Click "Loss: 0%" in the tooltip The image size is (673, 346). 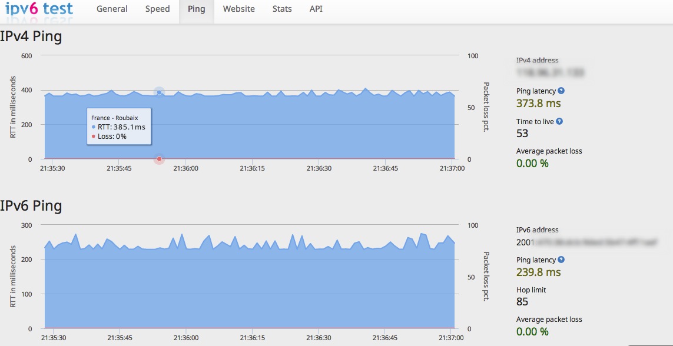pos(112,137)
